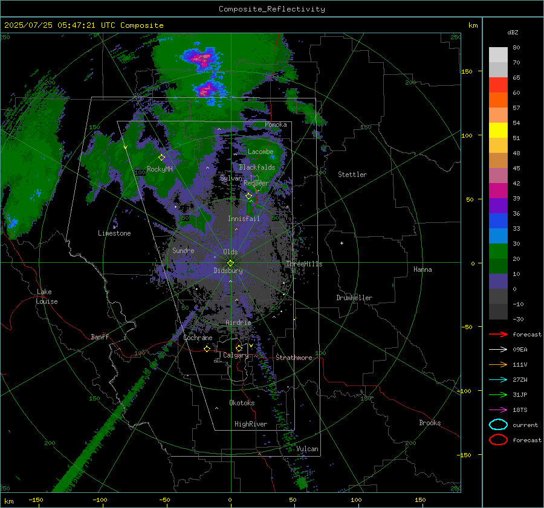Screen dimensions: 544x508
Task: Click the dBZ legend heading
Action: [x=513, y=33]
